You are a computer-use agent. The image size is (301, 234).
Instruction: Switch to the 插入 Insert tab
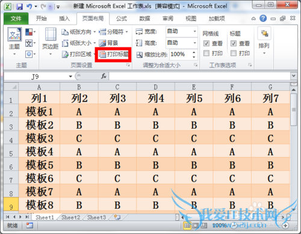(x=64, y=19)
